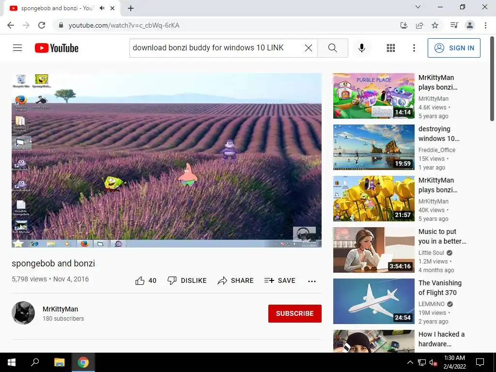Open yellow tulips bonzi video thumbnail
This screenshot has width=496, height=372.
[x=373, y=199]
